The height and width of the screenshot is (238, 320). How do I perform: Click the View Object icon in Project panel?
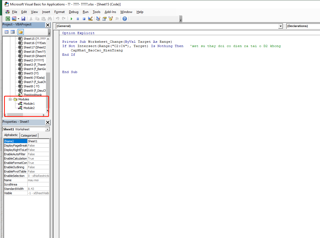point(12,32)
